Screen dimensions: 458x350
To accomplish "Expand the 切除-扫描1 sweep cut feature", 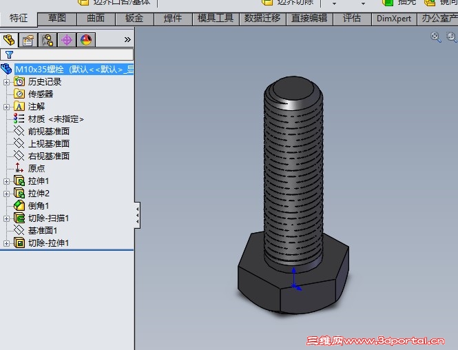I will click(x=6, y=218).
